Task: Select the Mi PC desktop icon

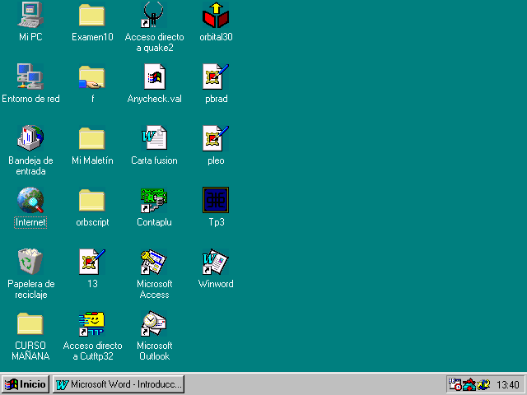Action: (30, 15)
